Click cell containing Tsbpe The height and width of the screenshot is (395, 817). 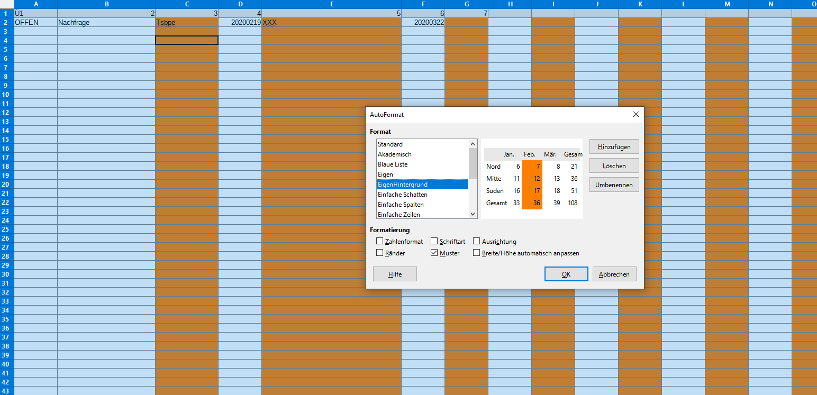187,22
